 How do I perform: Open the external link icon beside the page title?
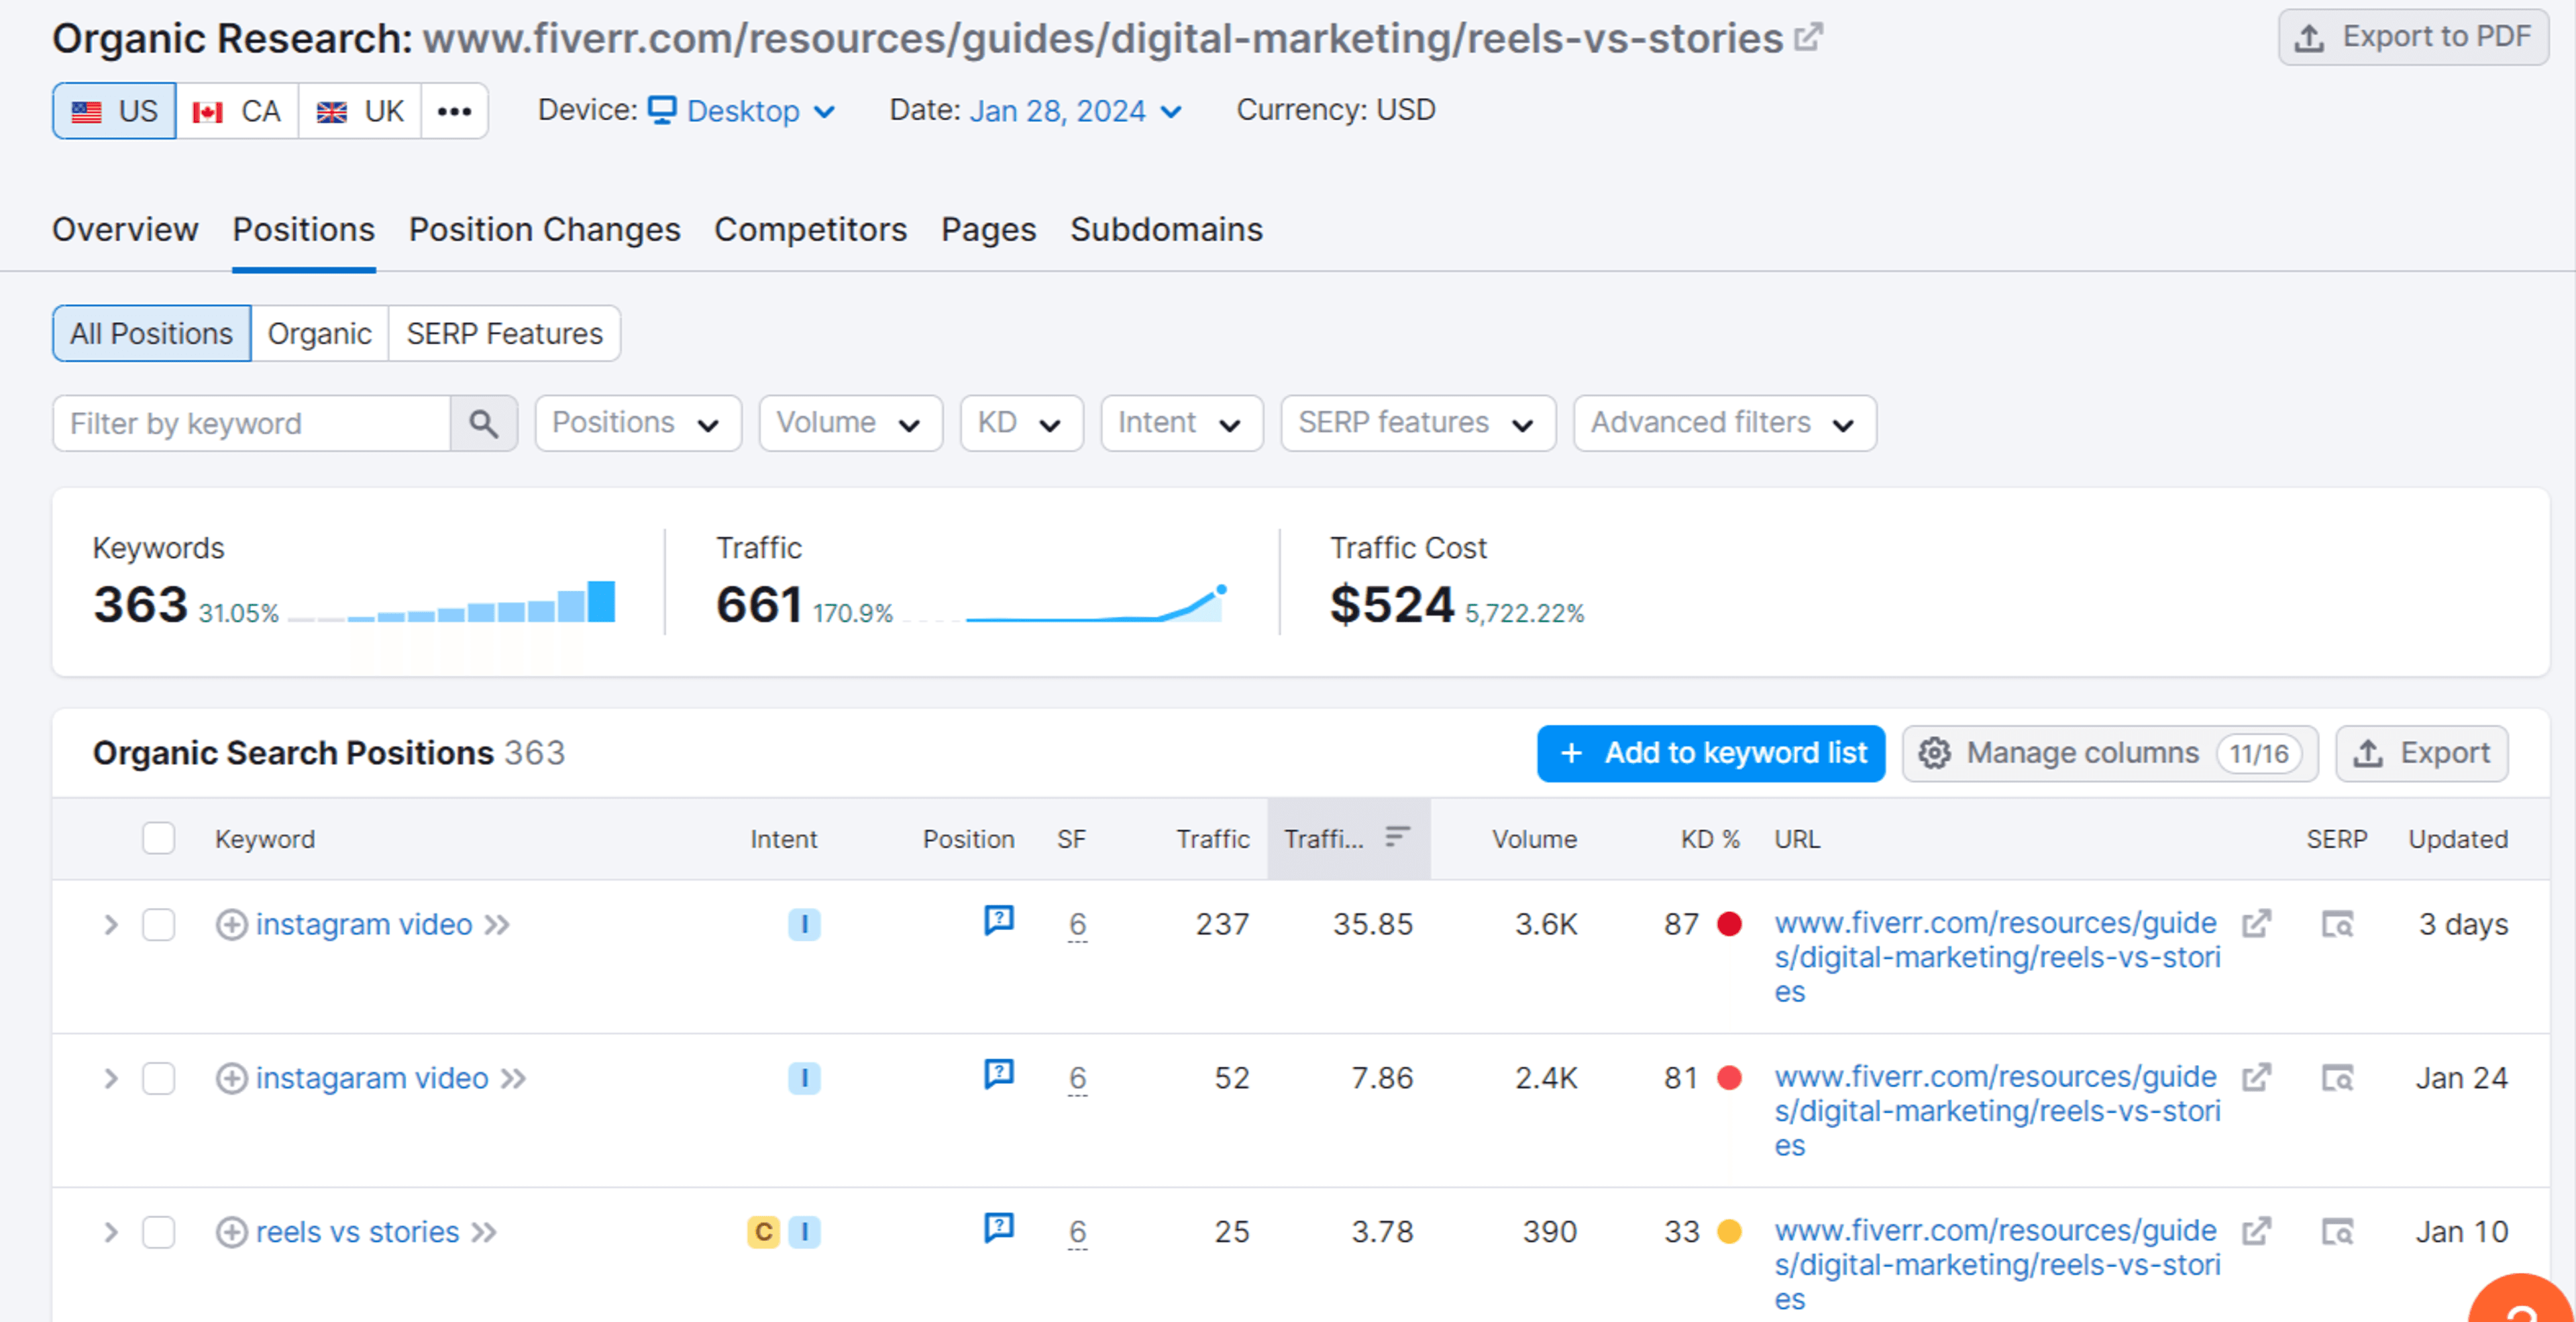tap(1808, 38)
